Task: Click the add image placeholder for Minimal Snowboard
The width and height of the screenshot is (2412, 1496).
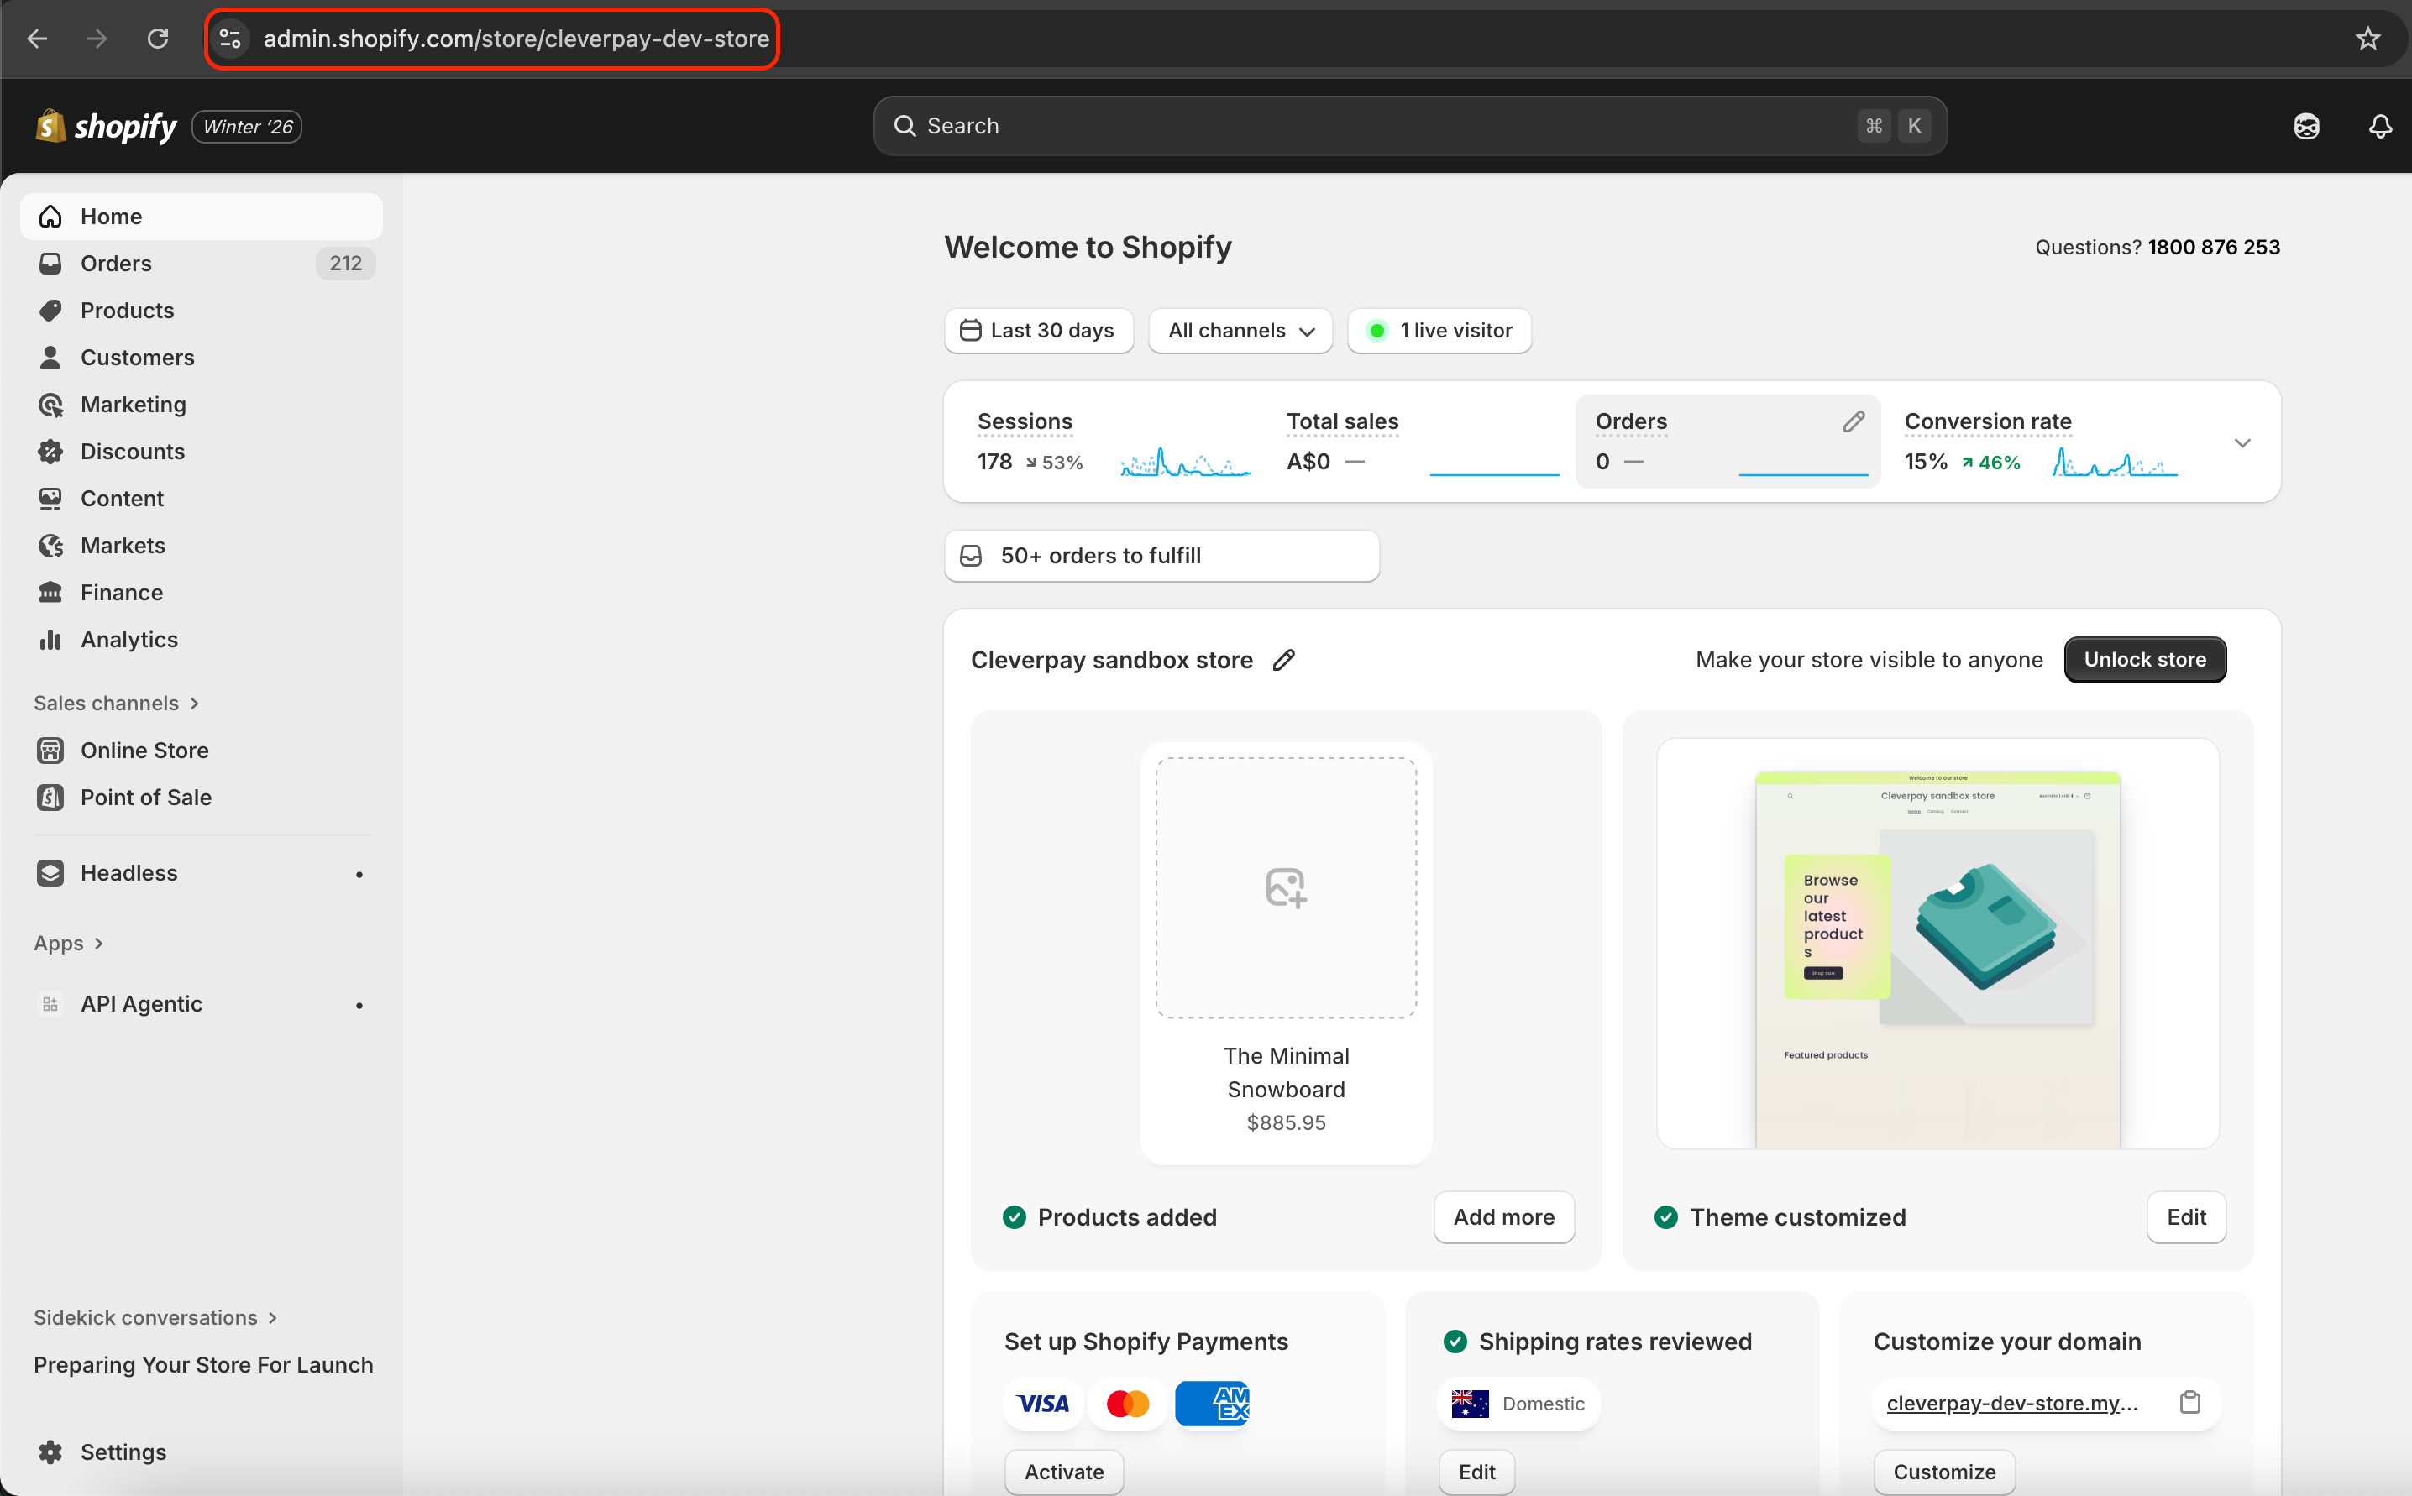Action: pos(1286,887)
